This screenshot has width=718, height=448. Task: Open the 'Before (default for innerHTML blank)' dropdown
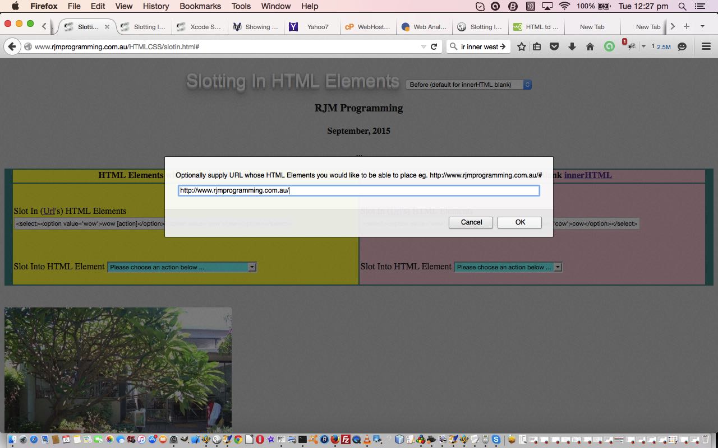tap(468, 85)
